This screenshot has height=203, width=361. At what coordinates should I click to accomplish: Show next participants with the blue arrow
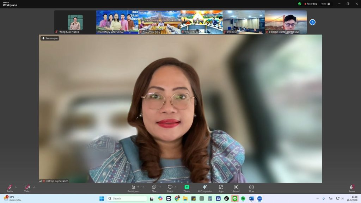[x=312, y=22]
